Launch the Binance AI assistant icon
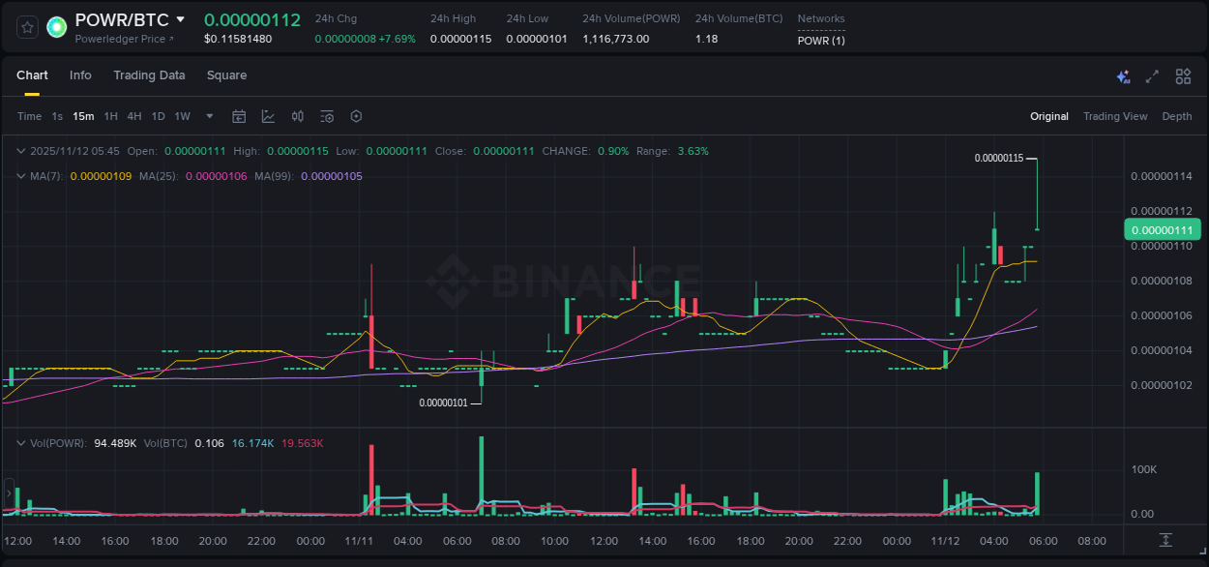 1122,75
